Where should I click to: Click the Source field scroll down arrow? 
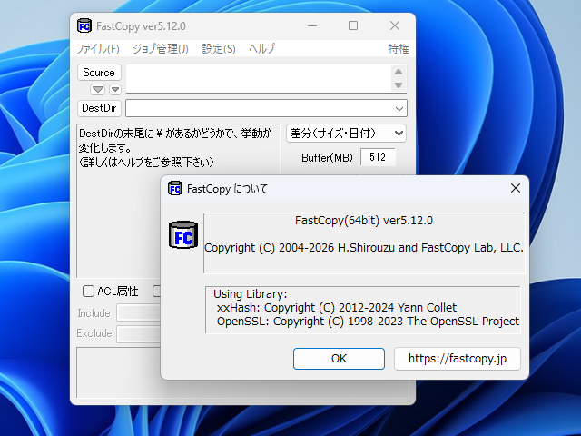399,85
